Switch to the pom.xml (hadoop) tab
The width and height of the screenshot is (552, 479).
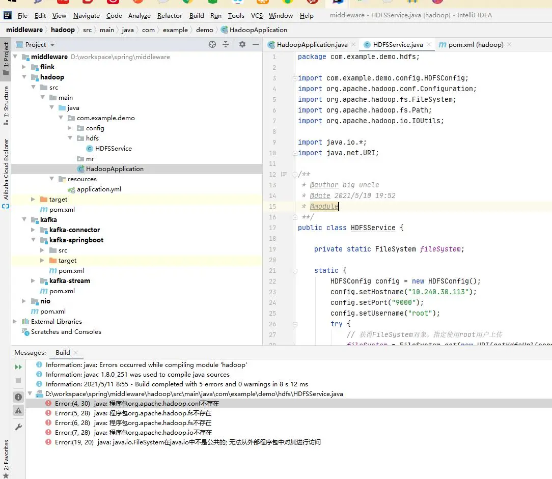coord(475,45)
